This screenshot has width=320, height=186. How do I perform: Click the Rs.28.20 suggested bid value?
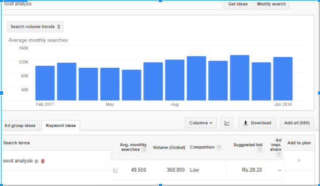point(252,170)
